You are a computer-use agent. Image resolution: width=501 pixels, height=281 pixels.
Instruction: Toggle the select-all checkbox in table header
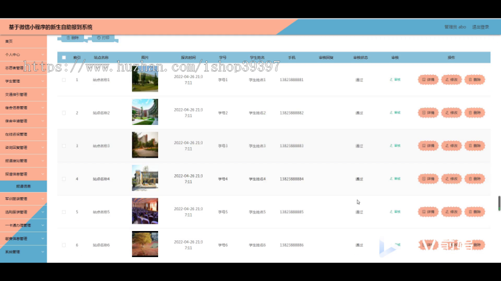click(x=64, y=58)
